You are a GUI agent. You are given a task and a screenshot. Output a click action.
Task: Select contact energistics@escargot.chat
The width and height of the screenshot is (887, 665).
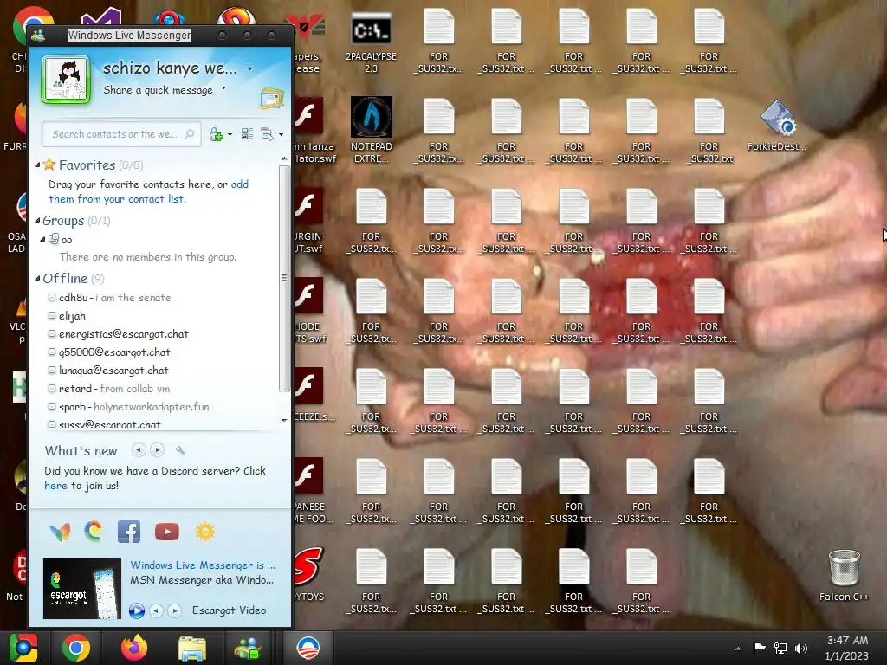(118, 333)
